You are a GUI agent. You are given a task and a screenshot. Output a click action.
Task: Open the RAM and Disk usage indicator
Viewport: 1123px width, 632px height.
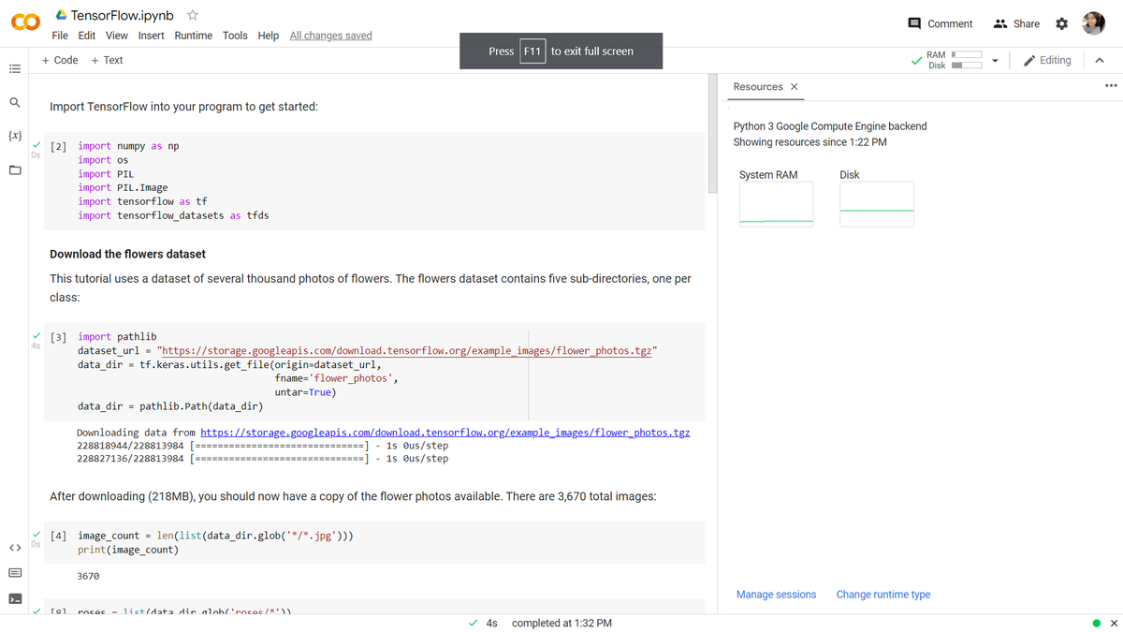(953, 60)
